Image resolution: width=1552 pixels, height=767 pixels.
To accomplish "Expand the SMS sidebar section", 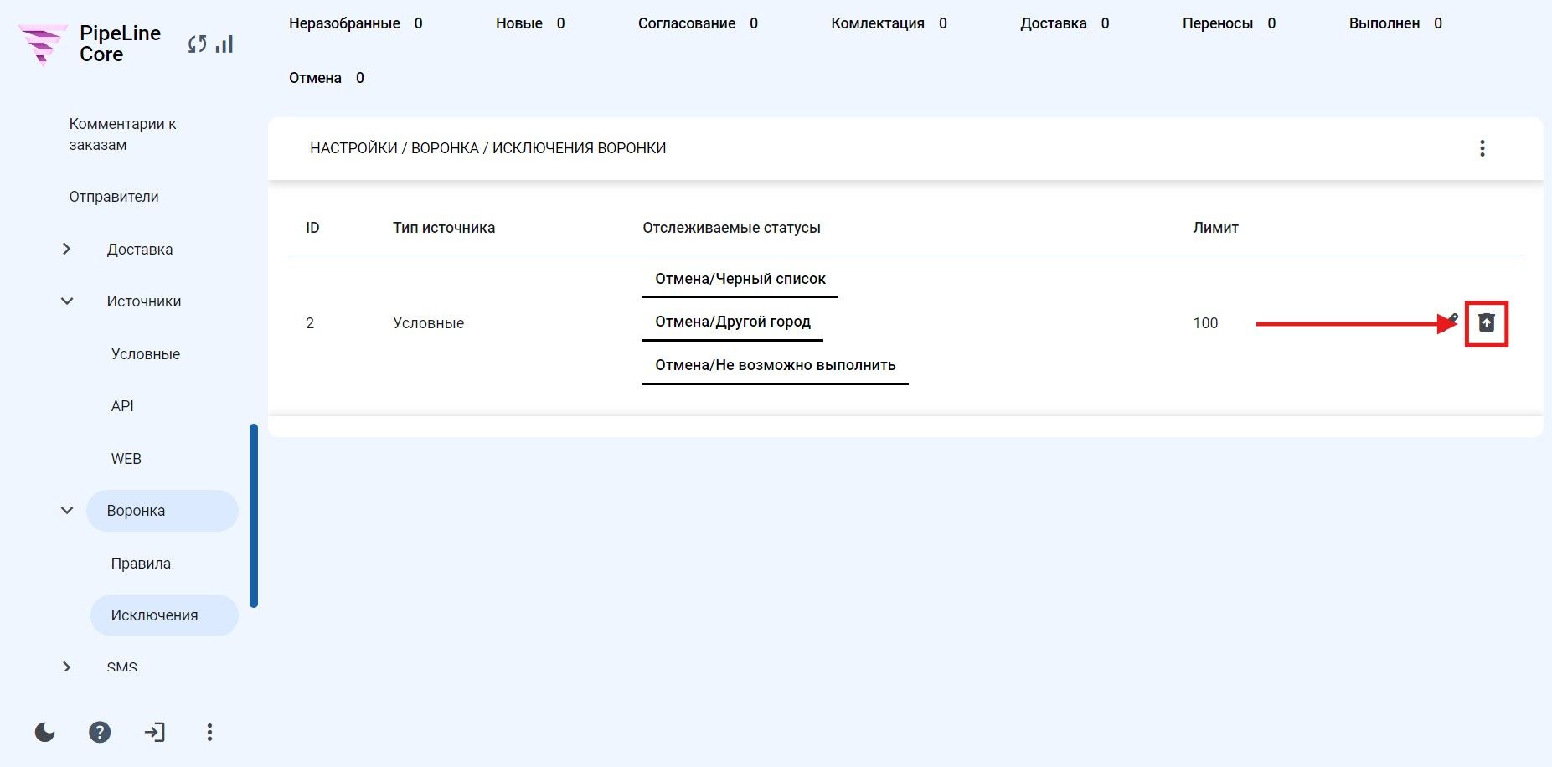I will click(x=67, y=667).
